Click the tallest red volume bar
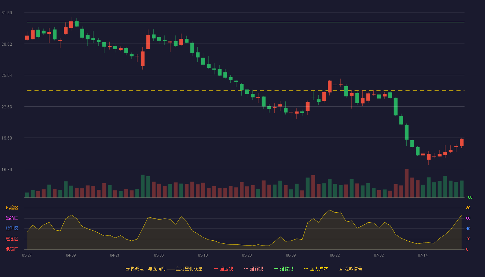 tap(407, 183)
